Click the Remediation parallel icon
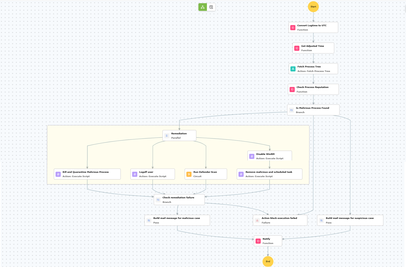The image size is (406, 268). point(167,136)
